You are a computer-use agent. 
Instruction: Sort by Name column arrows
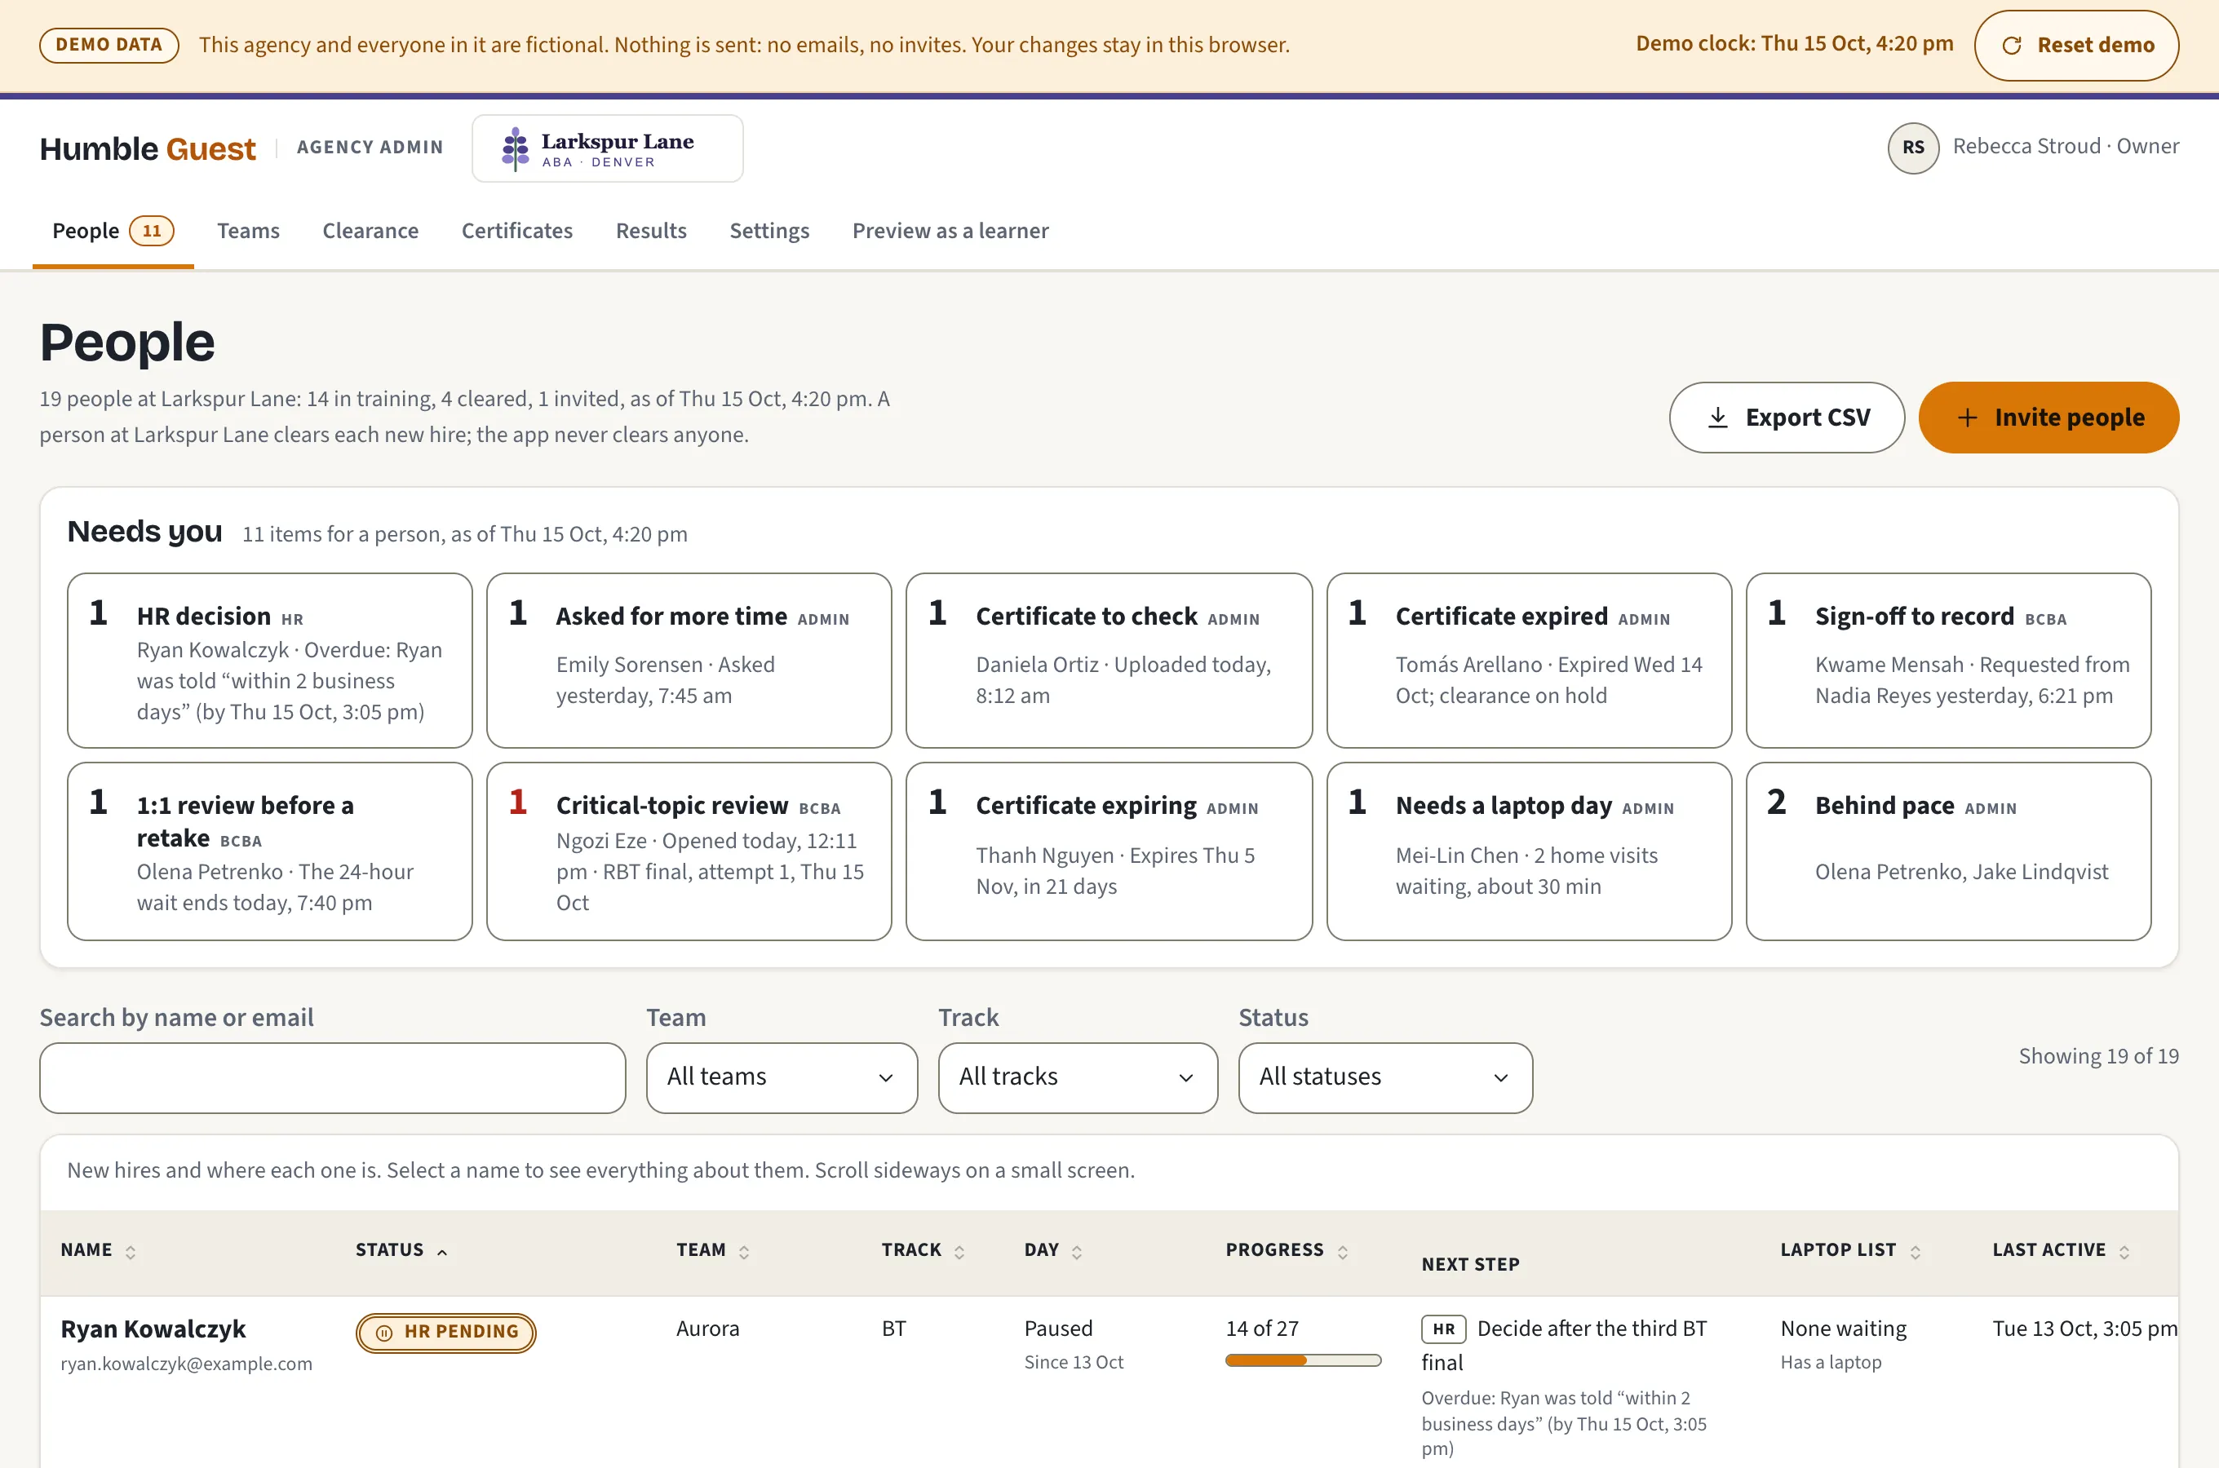click(131, 1252)
